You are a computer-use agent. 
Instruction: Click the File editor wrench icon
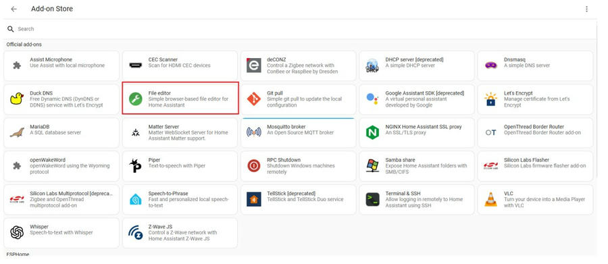point(135,99)
